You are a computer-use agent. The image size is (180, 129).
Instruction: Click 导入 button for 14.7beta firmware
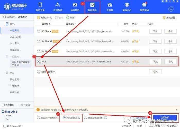coord(170,51)
